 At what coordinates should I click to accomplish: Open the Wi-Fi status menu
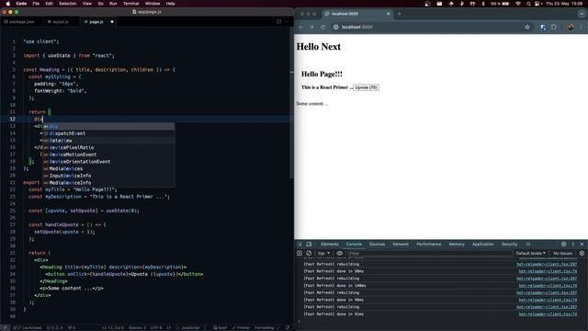click(518, 4)
